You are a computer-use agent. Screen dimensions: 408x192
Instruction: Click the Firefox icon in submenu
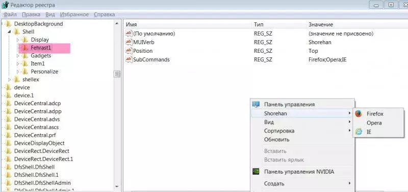point(359,113)
